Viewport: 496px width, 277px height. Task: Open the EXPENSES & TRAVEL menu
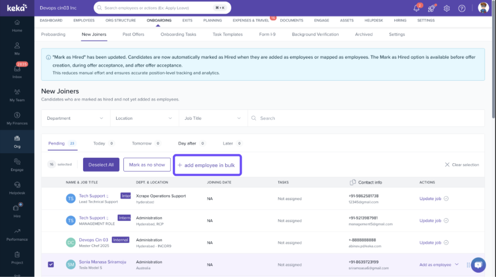(x=251, y=20)
